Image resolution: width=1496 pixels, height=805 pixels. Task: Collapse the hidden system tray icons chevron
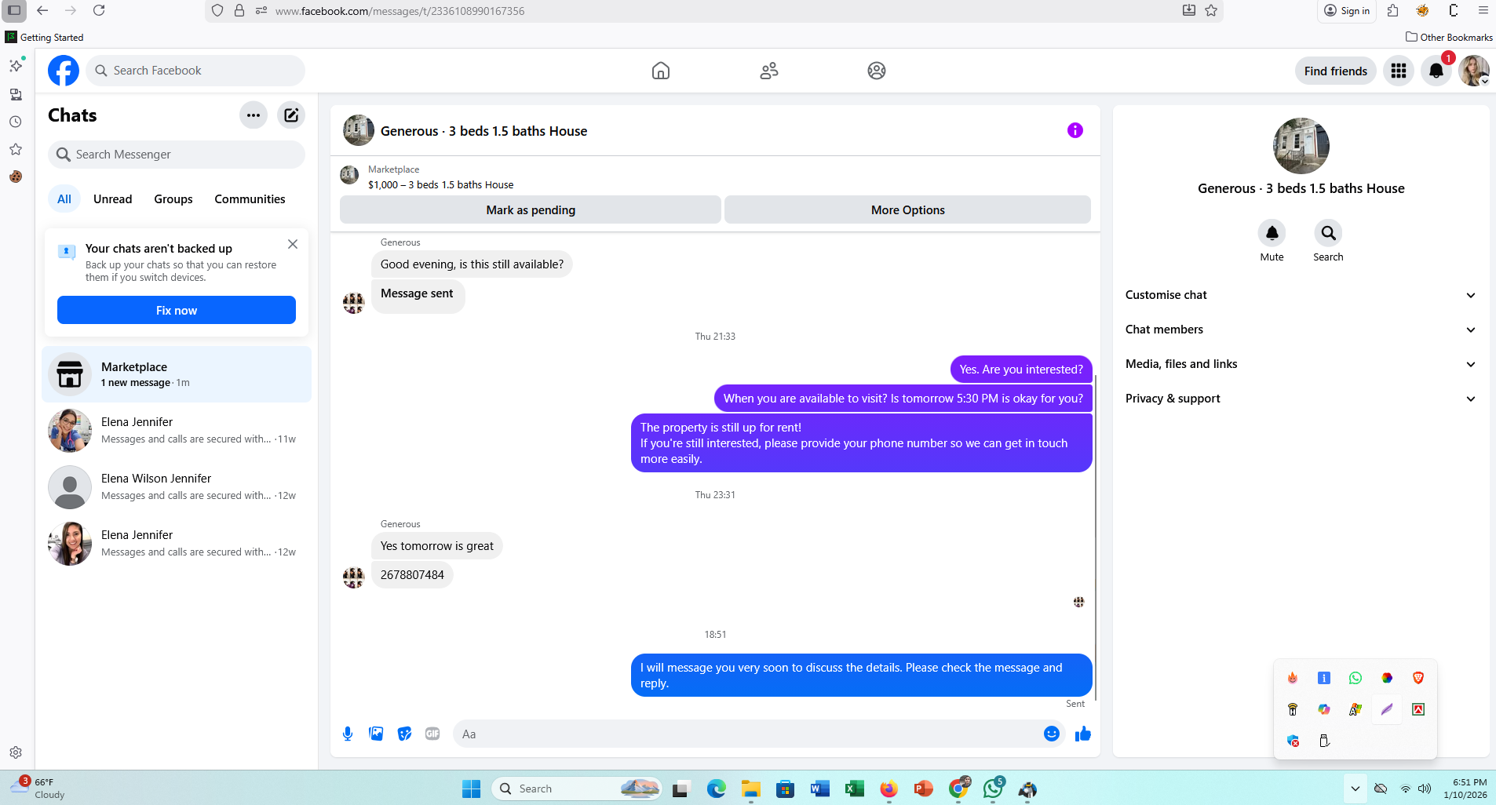click(x=1355, y=789)
